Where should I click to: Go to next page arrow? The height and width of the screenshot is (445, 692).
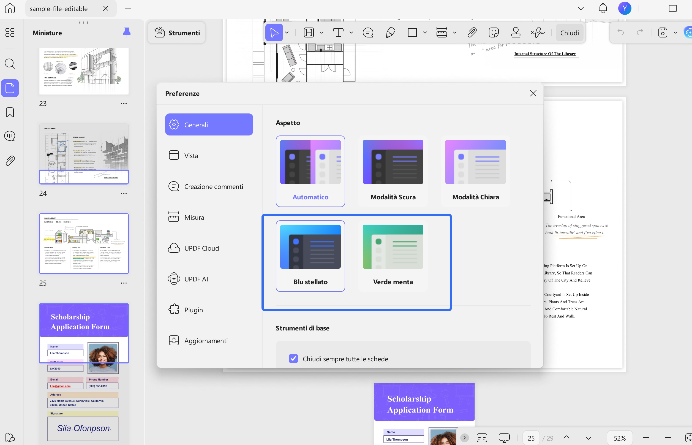(588, 438)
